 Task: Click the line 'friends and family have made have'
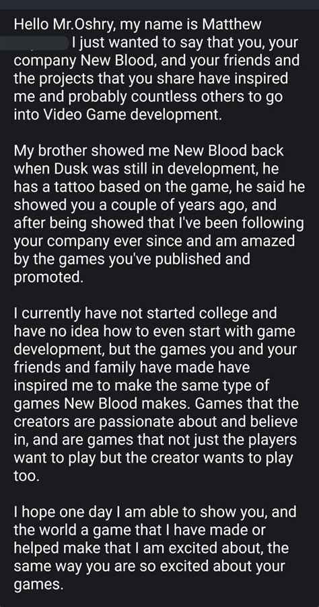pos(131,368)
